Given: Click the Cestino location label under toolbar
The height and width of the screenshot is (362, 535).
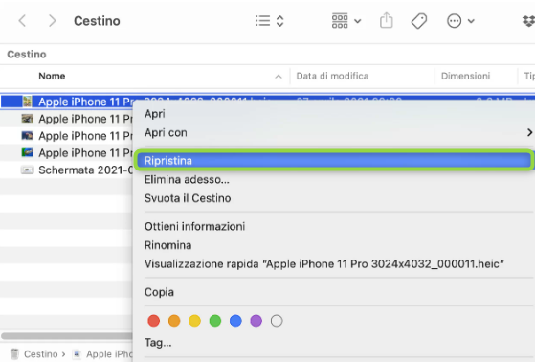Looking at the screenshot, I should tap(27, 54).
